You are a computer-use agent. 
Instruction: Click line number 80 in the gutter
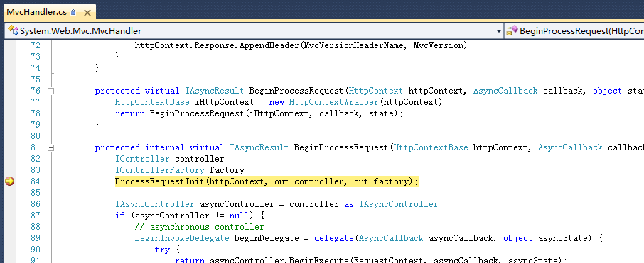point(36,136)
